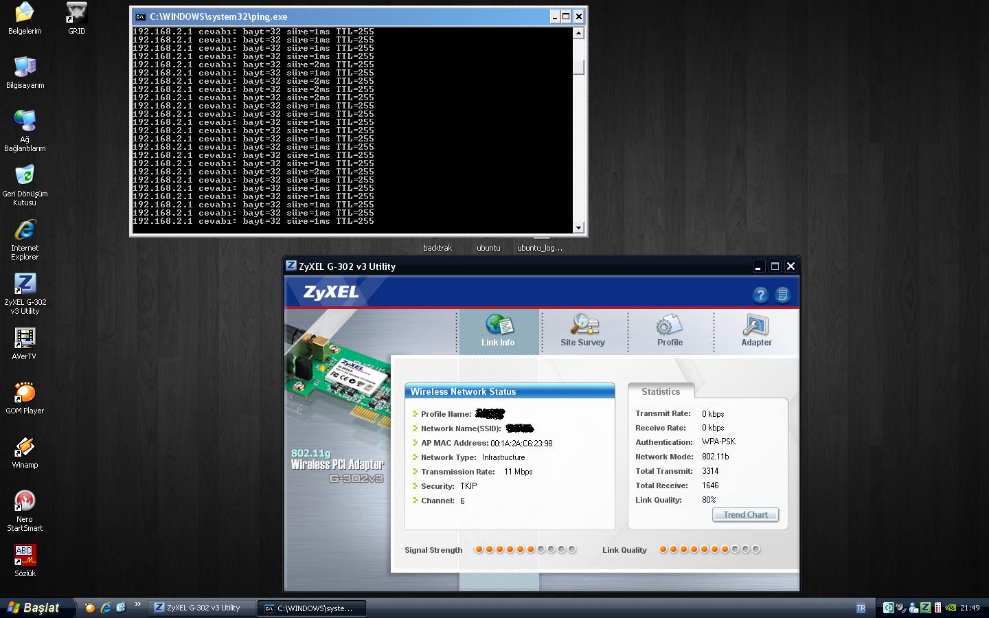The image size is (989, 618).
Task: Select Sözlük dictionary desktop shortcut
Action: [x=25, y=560]
